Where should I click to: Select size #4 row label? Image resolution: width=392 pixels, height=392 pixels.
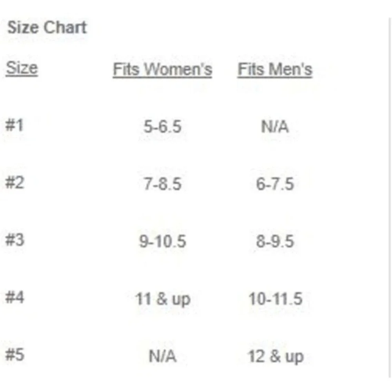(x=15, y=297)
